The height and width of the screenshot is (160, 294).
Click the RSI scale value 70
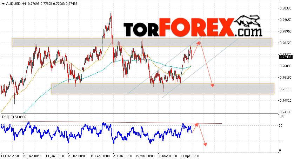coord(281,126)
